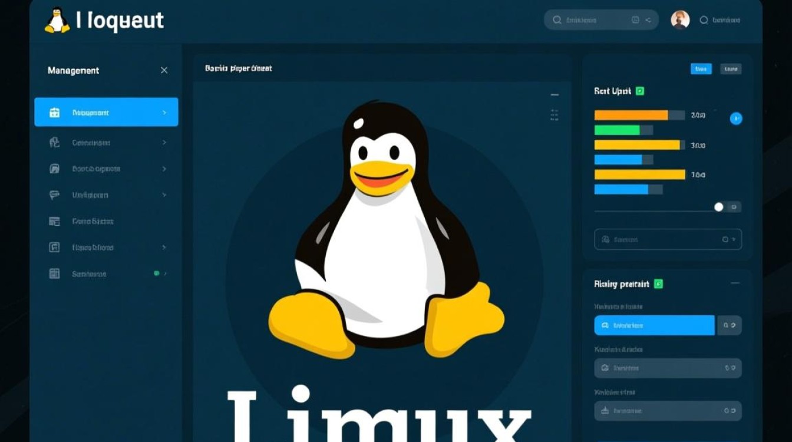792x442 pixels.
Task: Click the search magnifier icon in the header
Action: [556, 19]
